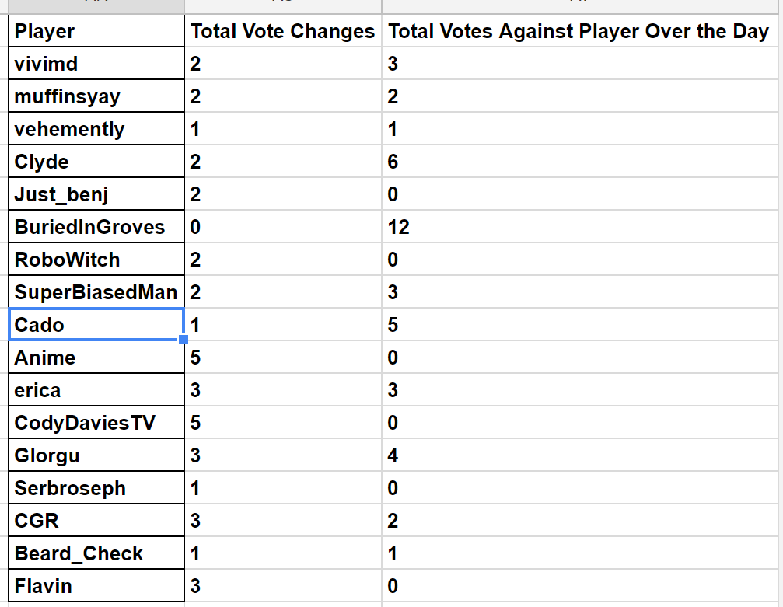Click the fill handle on the Cado cell
Image resolution: width=783 pixels, height=607 pixels.
(184, 340)
